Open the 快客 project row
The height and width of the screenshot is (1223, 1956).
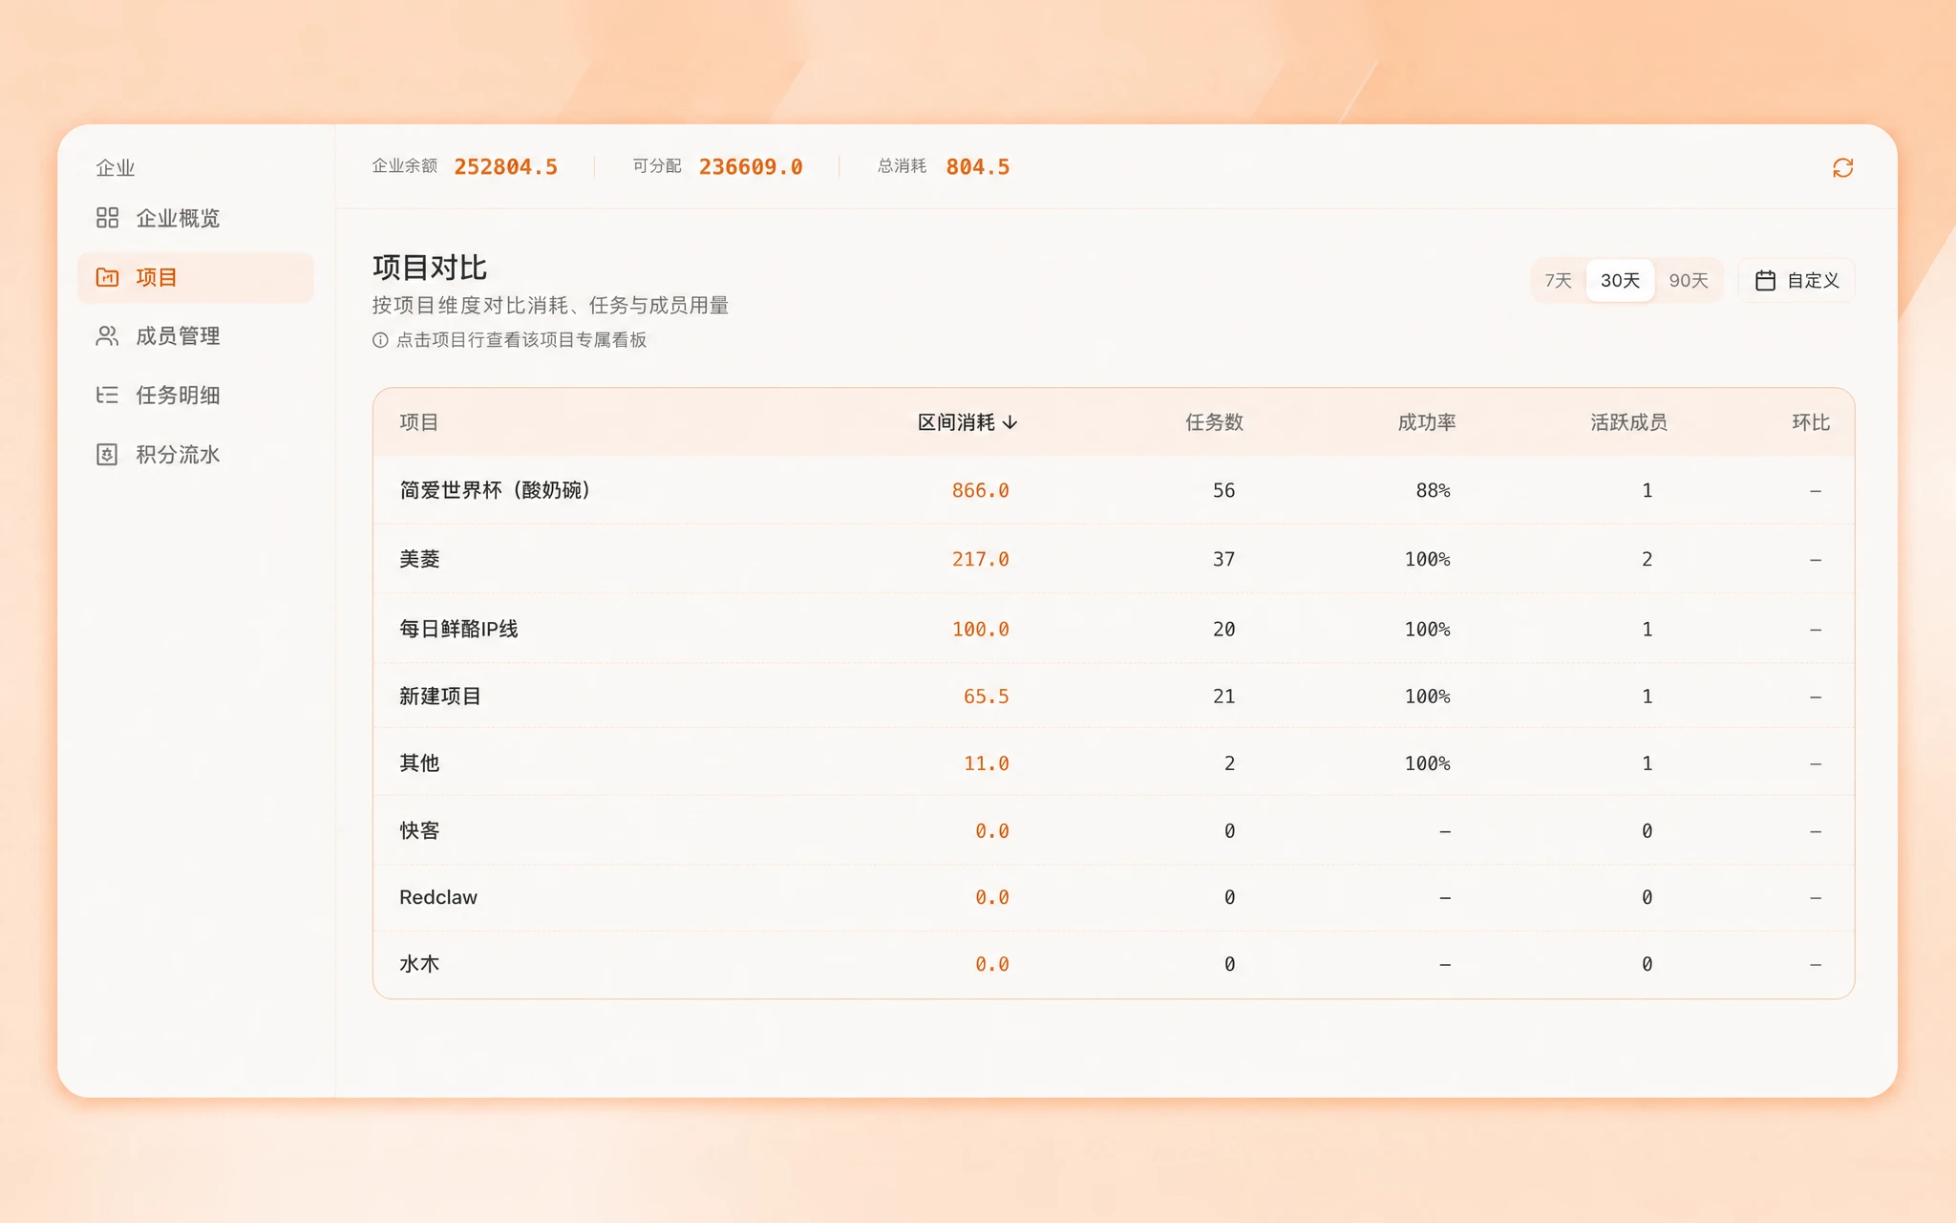[x=1114, y=830]
